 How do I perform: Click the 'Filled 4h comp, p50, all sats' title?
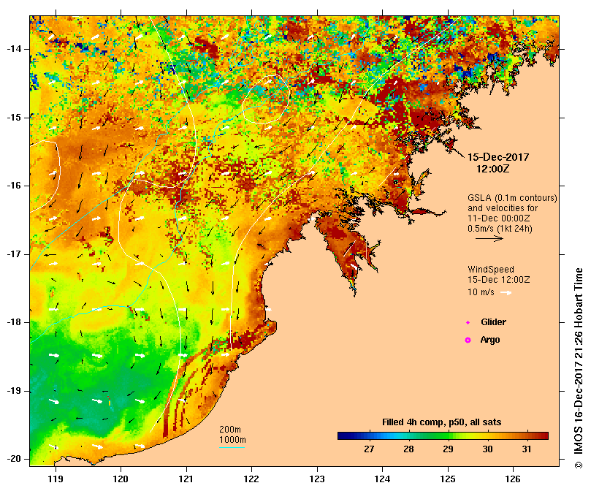point(442,422)
